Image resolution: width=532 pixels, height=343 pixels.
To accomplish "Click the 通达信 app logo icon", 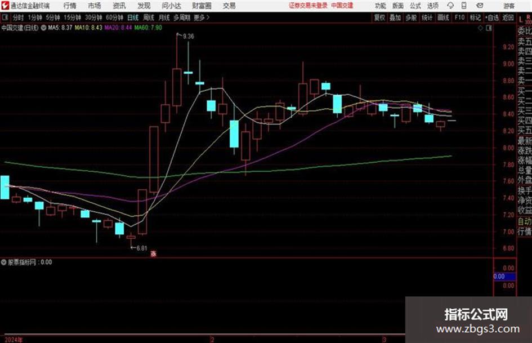I will (x=5, y=6).
